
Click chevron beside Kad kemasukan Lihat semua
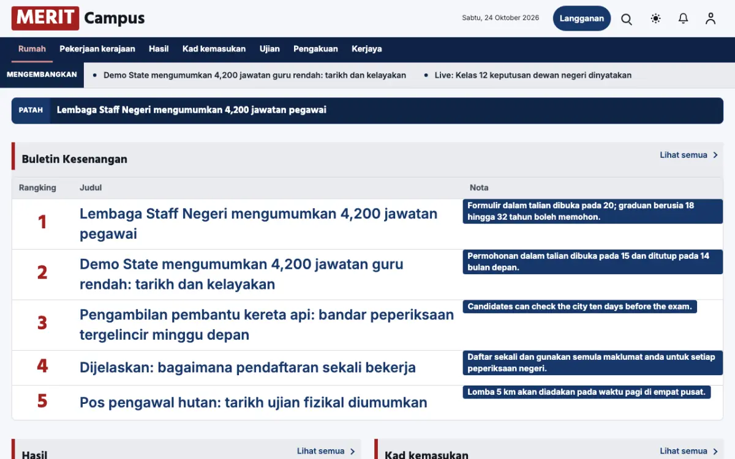click(715, 451)
